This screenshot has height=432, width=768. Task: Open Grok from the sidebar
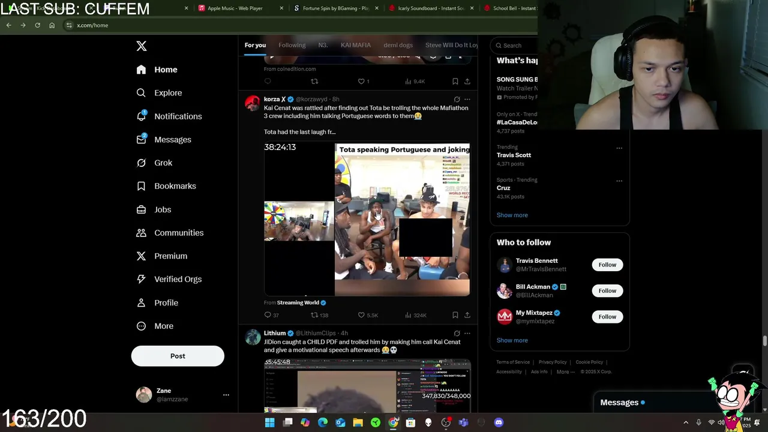pyautogui.click(x=154, y=163)
